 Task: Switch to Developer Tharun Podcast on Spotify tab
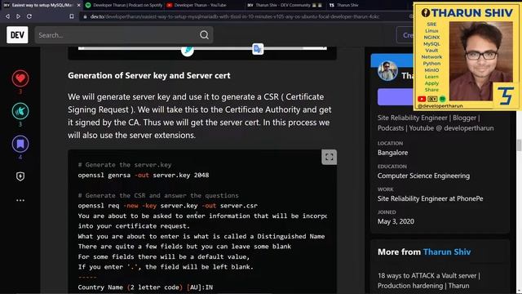tap(124, 5)
